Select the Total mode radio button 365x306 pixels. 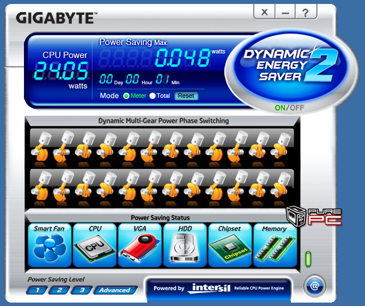tap(152, 96)
